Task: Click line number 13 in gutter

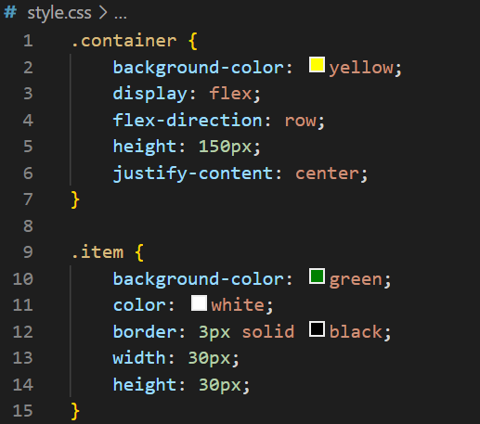Action: (23, 358)
